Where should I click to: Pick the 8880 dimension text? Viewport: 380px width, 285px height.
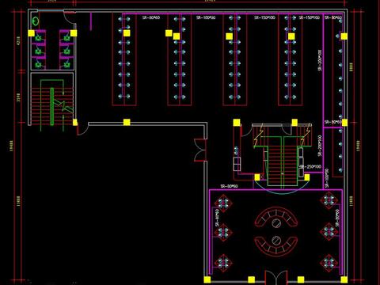[x=351, y=67]
